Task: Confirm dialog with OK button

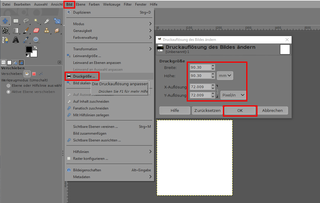Action: pos(240,110)
